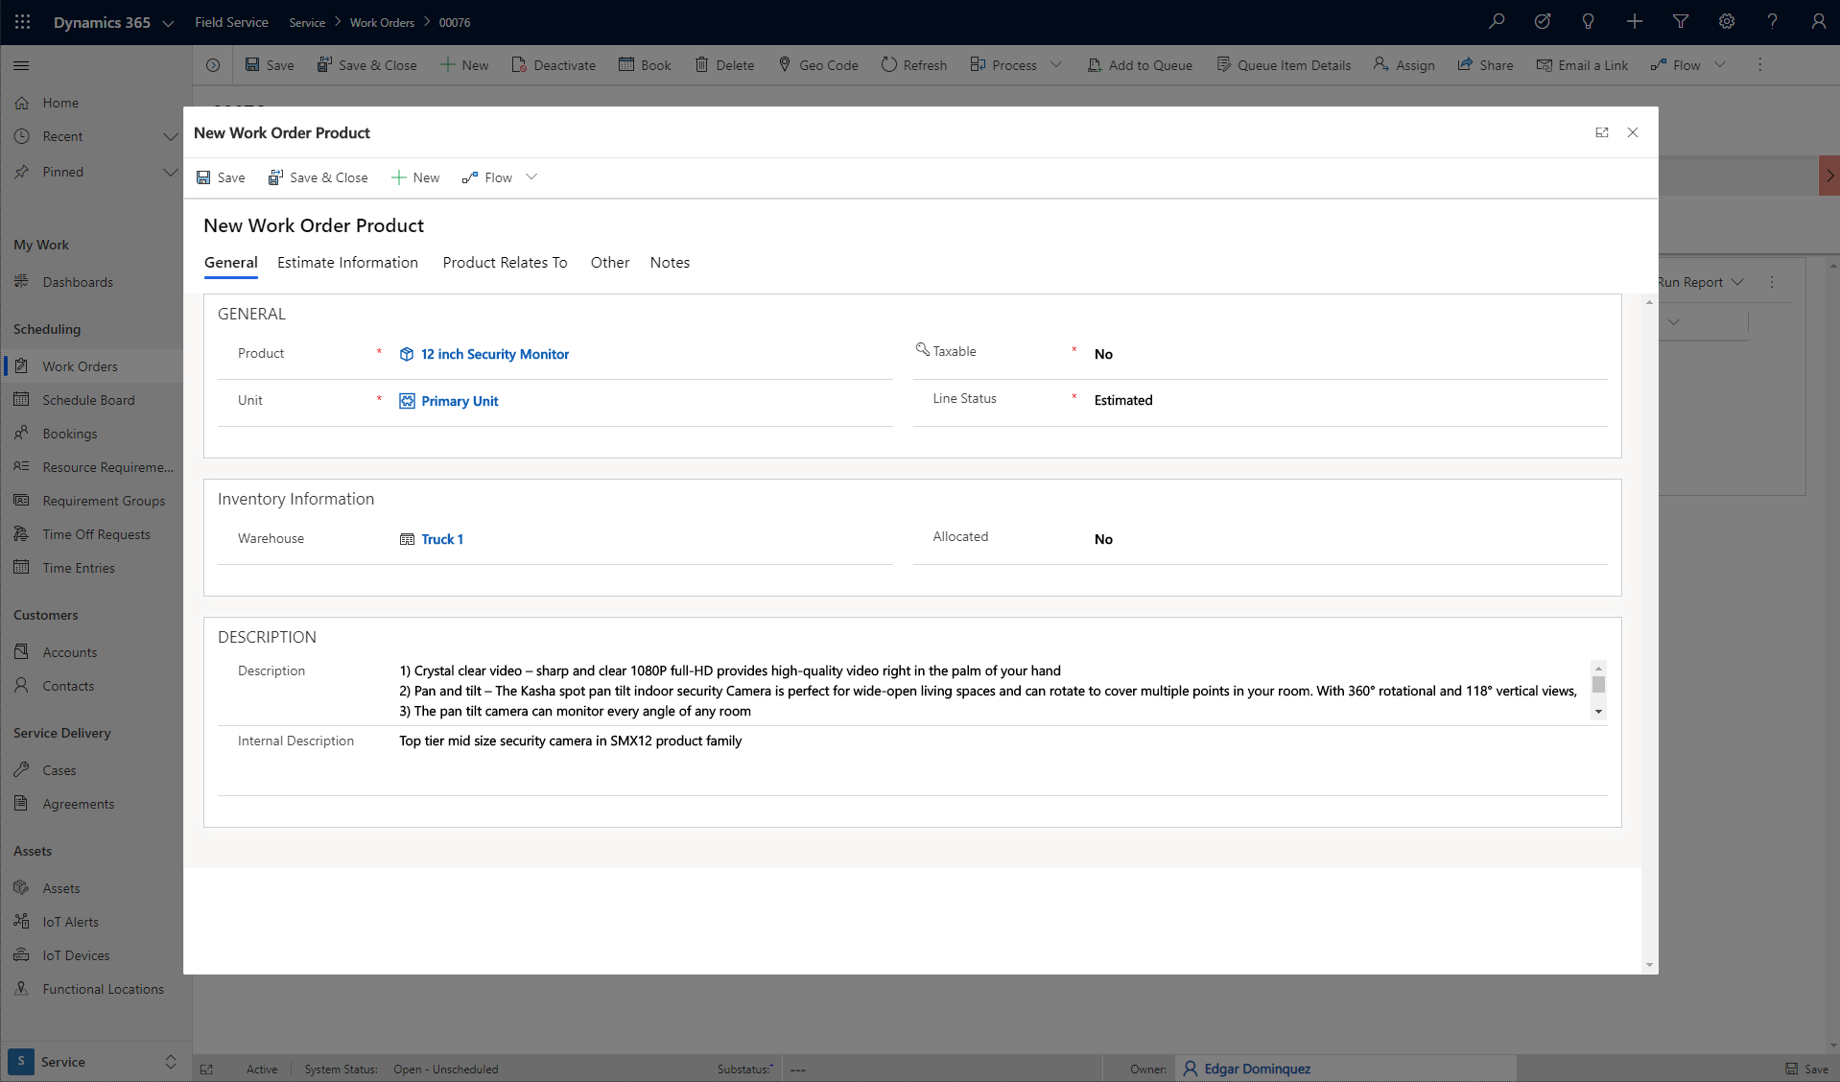Click the Work Orders breadcrumb

[382, 22]
